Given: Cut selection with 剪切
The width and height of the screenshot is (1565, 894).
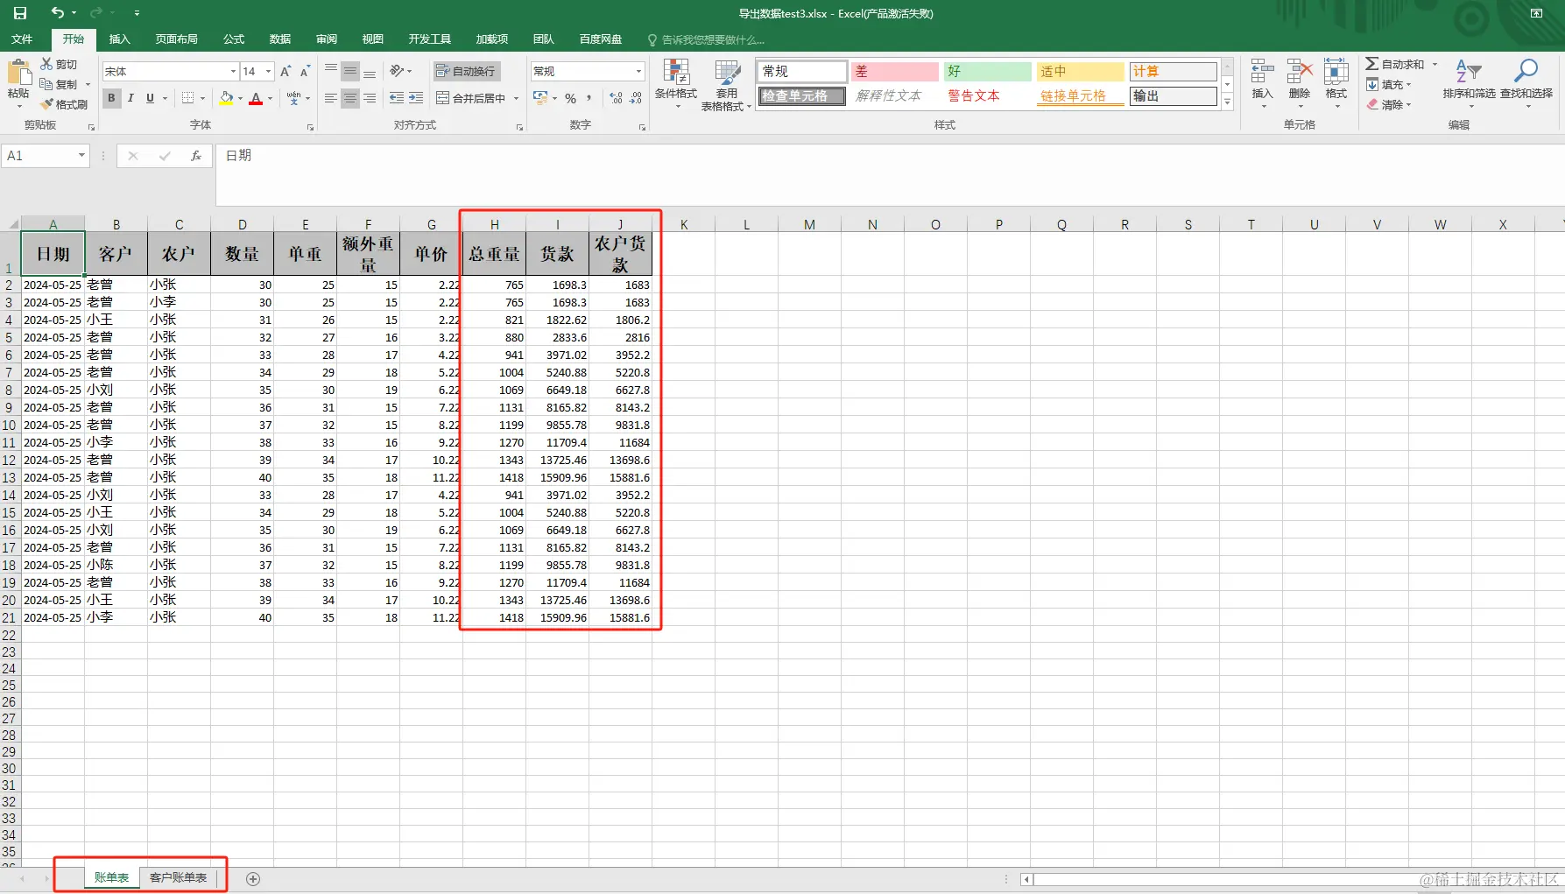Looking at the screenshot, I should (x=60, y=64).
